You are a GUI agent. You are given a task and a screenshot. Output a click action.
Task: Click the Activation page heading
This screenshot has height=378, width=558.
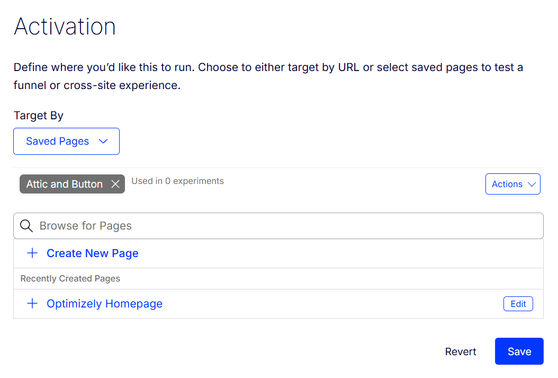[65, 27]
